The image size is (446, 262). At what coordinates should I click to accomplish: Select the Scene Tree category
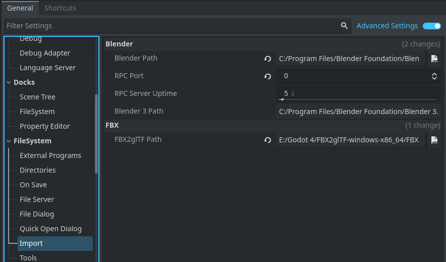tap(37, 97)
